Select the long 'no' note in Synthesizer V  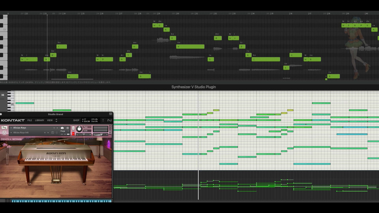click(x=190, y=47)
